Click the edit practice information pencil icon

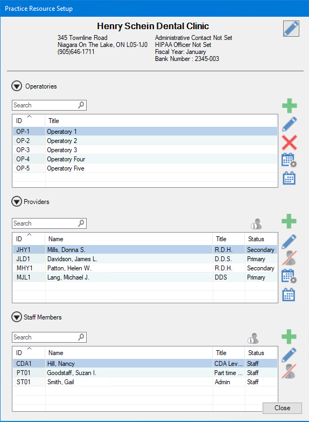[x=291, y=29]
